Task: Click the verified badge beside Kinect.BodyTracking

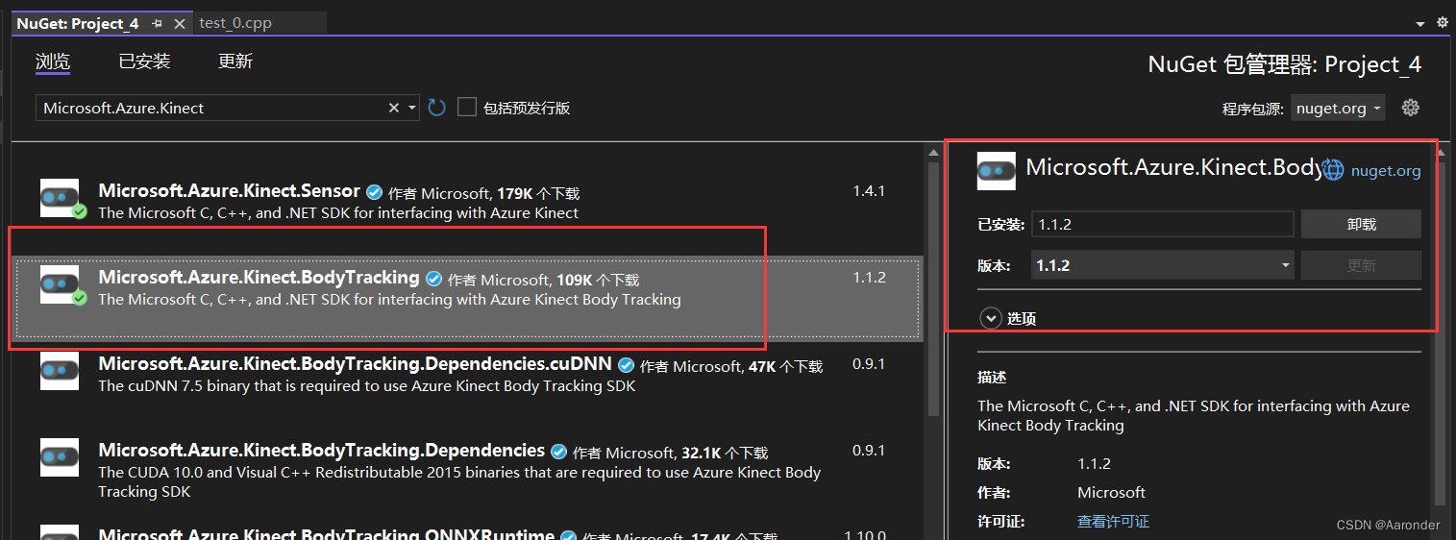Action: [x=433, y=279]
